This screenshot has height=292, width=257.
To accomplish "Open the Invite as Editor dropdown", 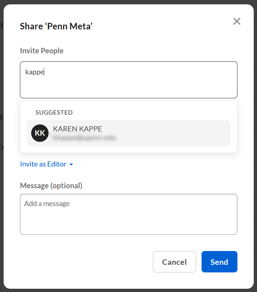I will tap(43, 164).
